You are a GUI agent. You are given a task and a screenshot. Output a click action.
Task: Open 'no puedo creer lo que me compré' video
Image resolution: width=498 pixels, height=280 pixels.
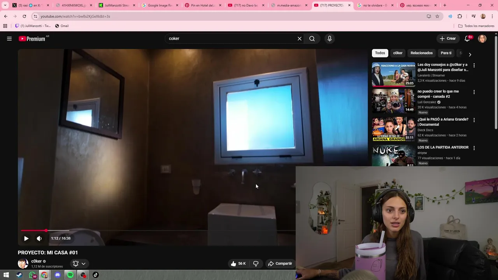[438, 94]
